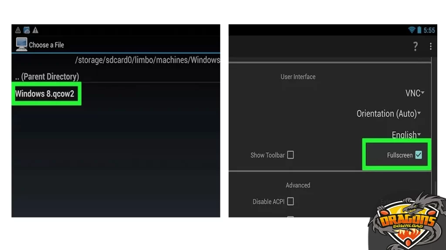Image resolution: width=446 pixels, height=250 pixels.
Task: Open the three-dot overflow menu
Action: pos(431,46)
